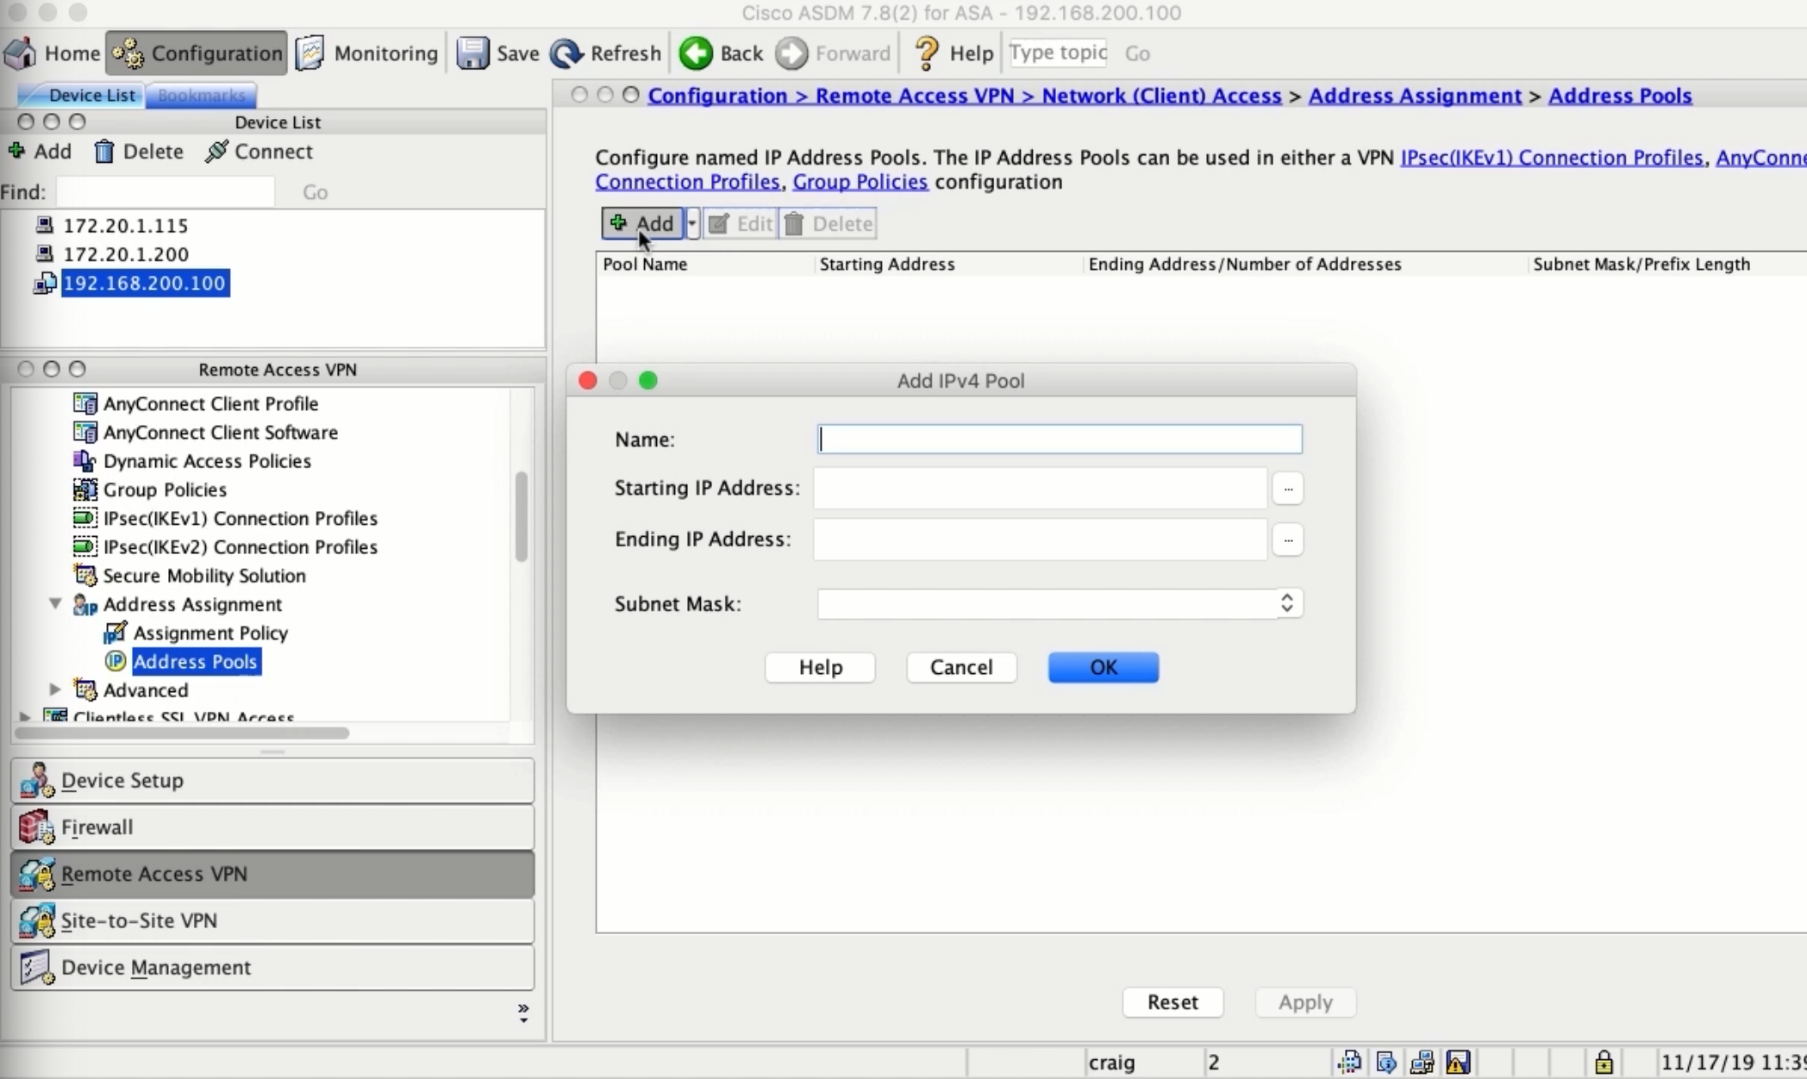
Task: Follow the Address Assignment breadcrumb link
Action: coord(1415,96)
